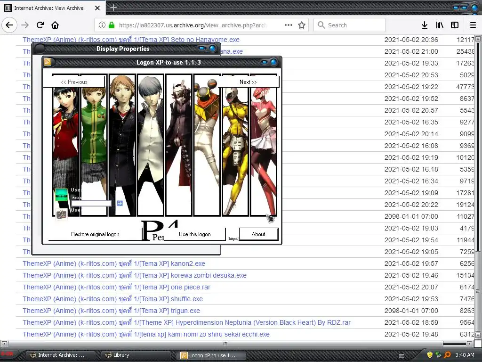Show the next logon screen preview

(x=249, y=82)
